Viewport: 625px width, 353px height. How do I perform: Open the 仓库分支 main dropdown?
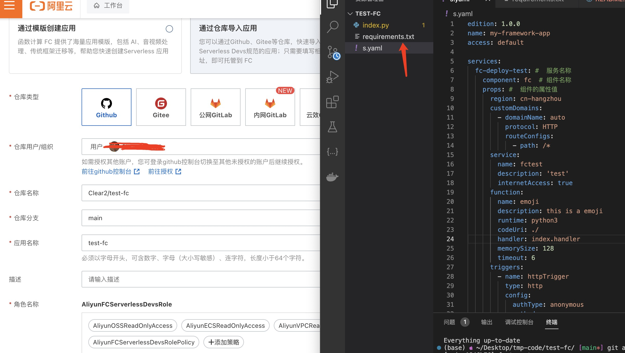(201, 218)
